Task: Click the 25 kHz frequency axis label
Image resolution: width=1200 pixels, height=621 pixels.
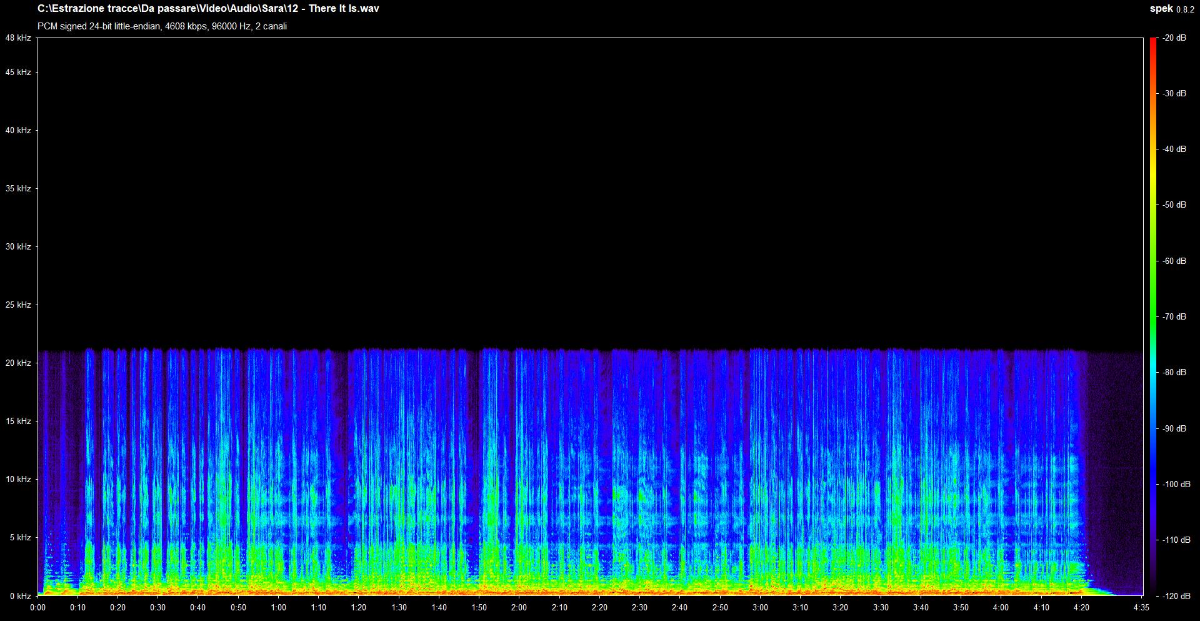Action: [18, 305]
